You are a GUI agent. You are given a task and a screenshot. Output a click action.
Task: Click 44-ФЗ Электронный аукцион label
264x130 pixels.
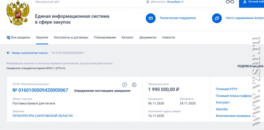[x=31, y=84]
